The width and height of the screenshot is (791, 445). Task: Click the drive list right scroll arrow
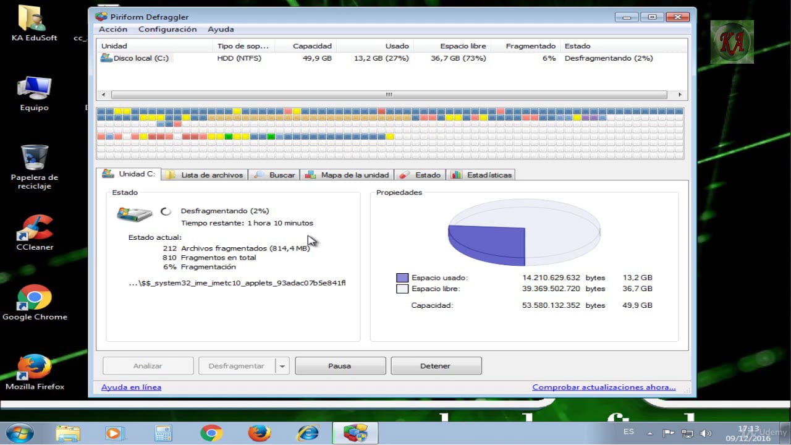680,95
